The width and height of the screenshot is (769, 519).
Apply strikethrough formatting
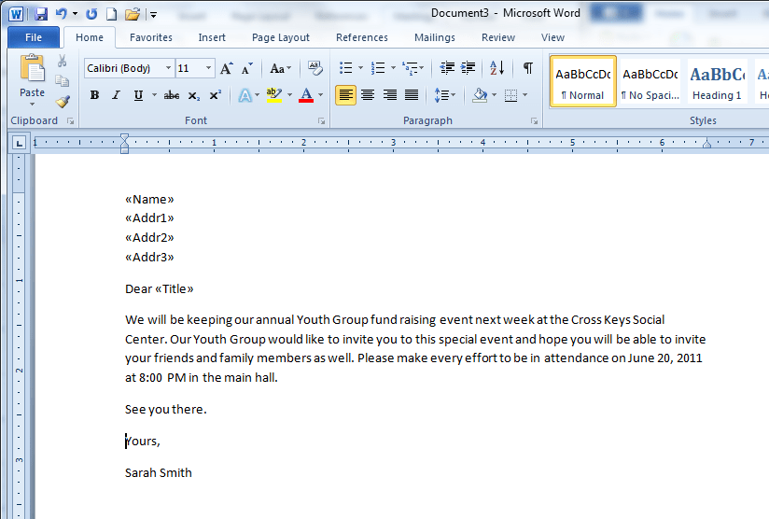[x=171, y=95]
